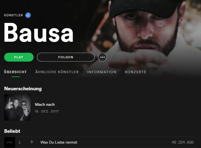Click the Beliebt section heading
Image resolution: width=201 pixels, height=148 pixels.
pyautogui.click(x=12, y=131)
